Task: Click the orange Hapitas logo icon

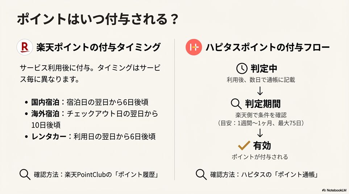Action: pyautogui.click(x=194, y=47)
